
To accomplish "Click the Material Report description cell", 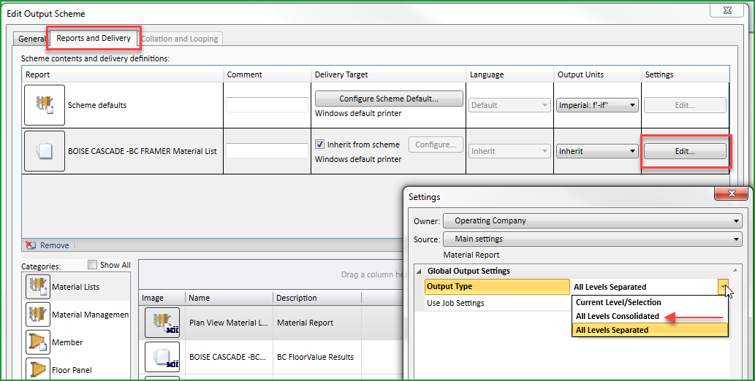I will coord(316,323).
